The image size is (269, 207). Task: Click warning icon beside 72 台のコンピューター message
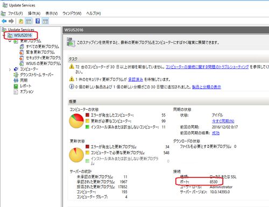pyautogui.click(x=72, y=67)
